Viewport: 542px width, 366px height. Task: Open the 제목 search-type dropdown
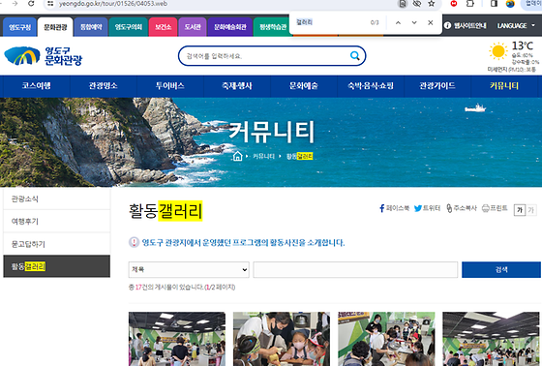(x=189, y=269)
